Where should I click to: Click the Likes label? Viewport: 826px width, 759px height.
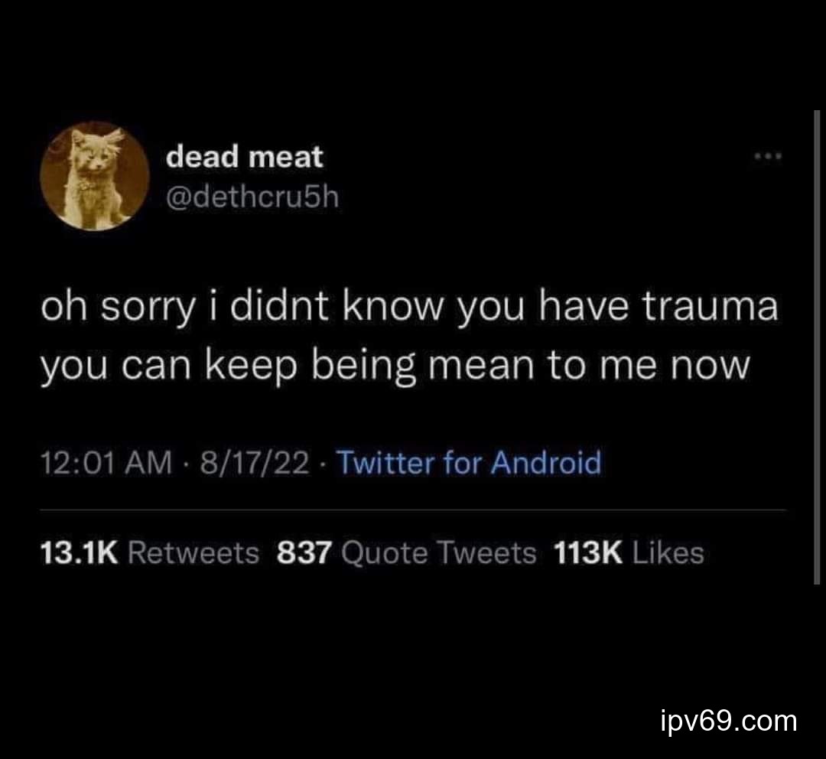668,553
